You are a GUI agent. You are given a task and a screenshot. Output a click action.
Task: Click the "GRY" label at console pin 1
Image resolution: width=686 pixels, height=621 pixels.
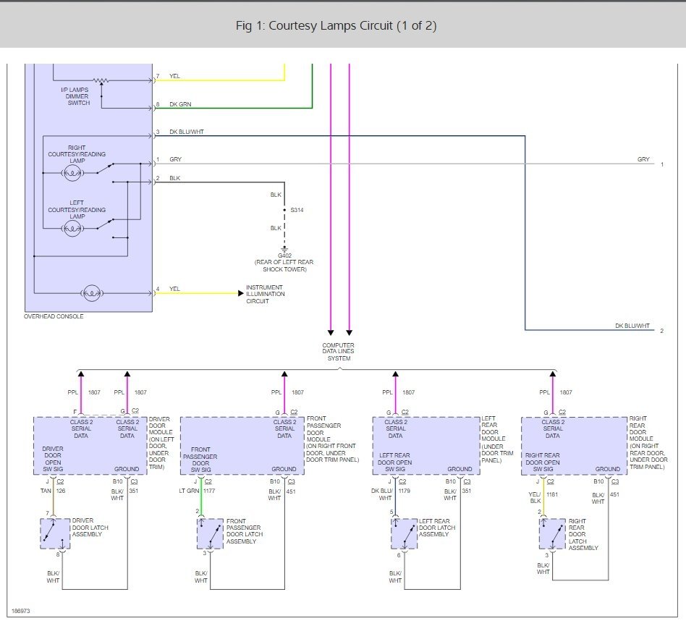(x=175, y=159)
